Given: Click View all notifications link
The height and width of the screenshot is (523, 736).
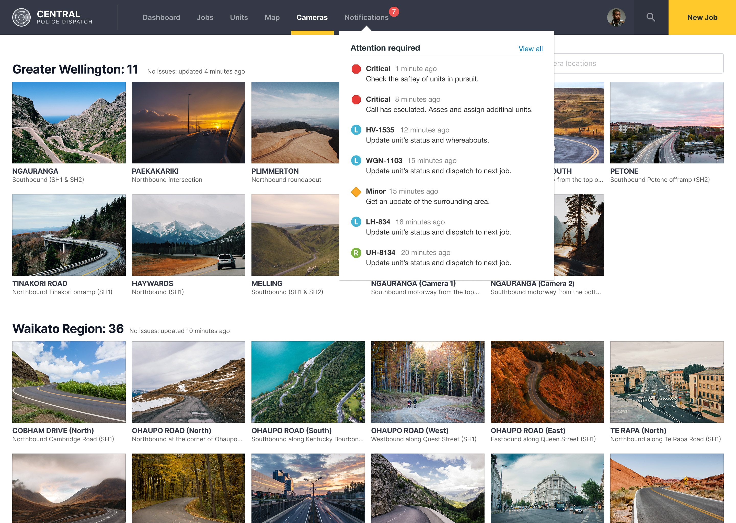Looking at the screenshot, I should pos(530,48).
